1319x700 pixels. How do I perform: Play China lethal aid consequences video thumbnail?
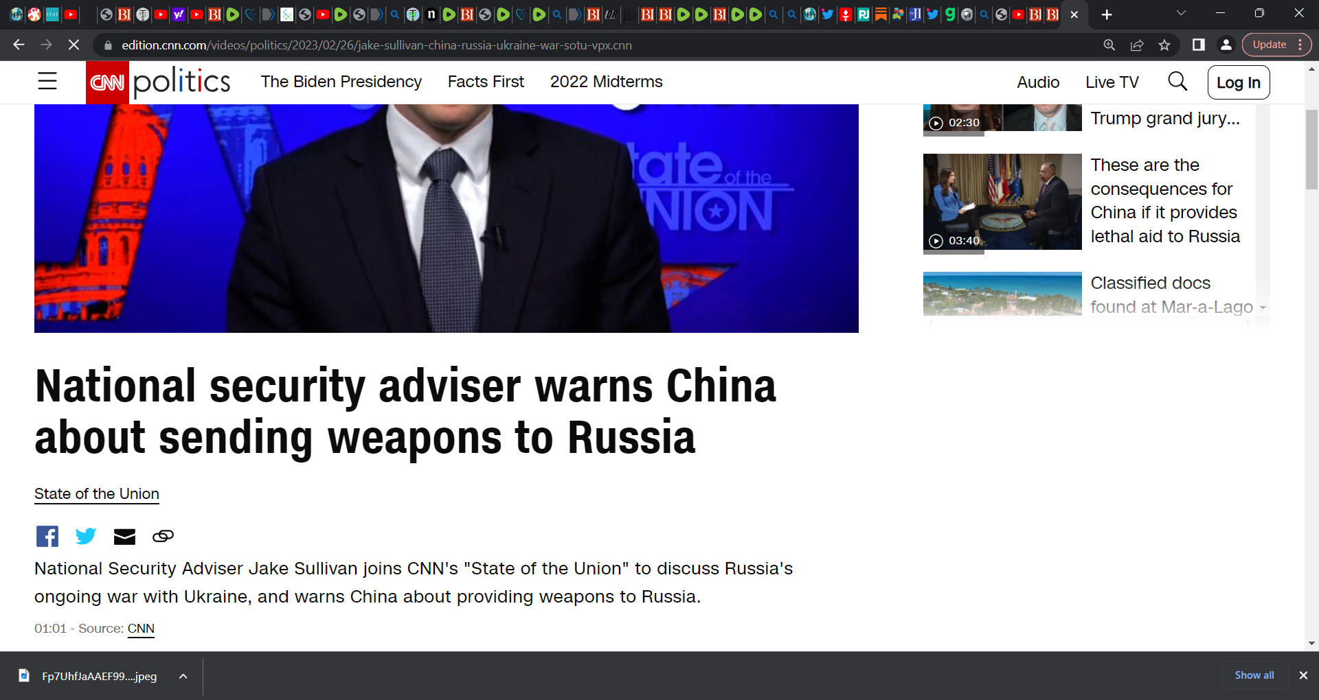(x=1002, y=202)
